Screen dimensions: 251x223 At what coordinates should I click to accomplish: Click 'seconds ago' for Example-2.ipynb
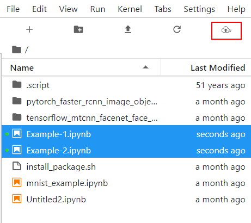(x=221, y=151)
